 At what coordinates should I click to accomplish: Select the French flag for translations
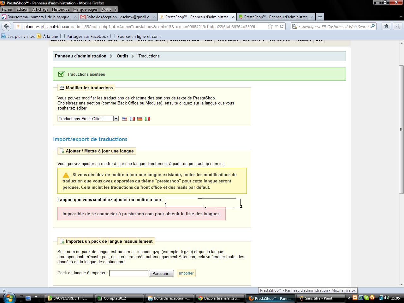tap(132, 119)
